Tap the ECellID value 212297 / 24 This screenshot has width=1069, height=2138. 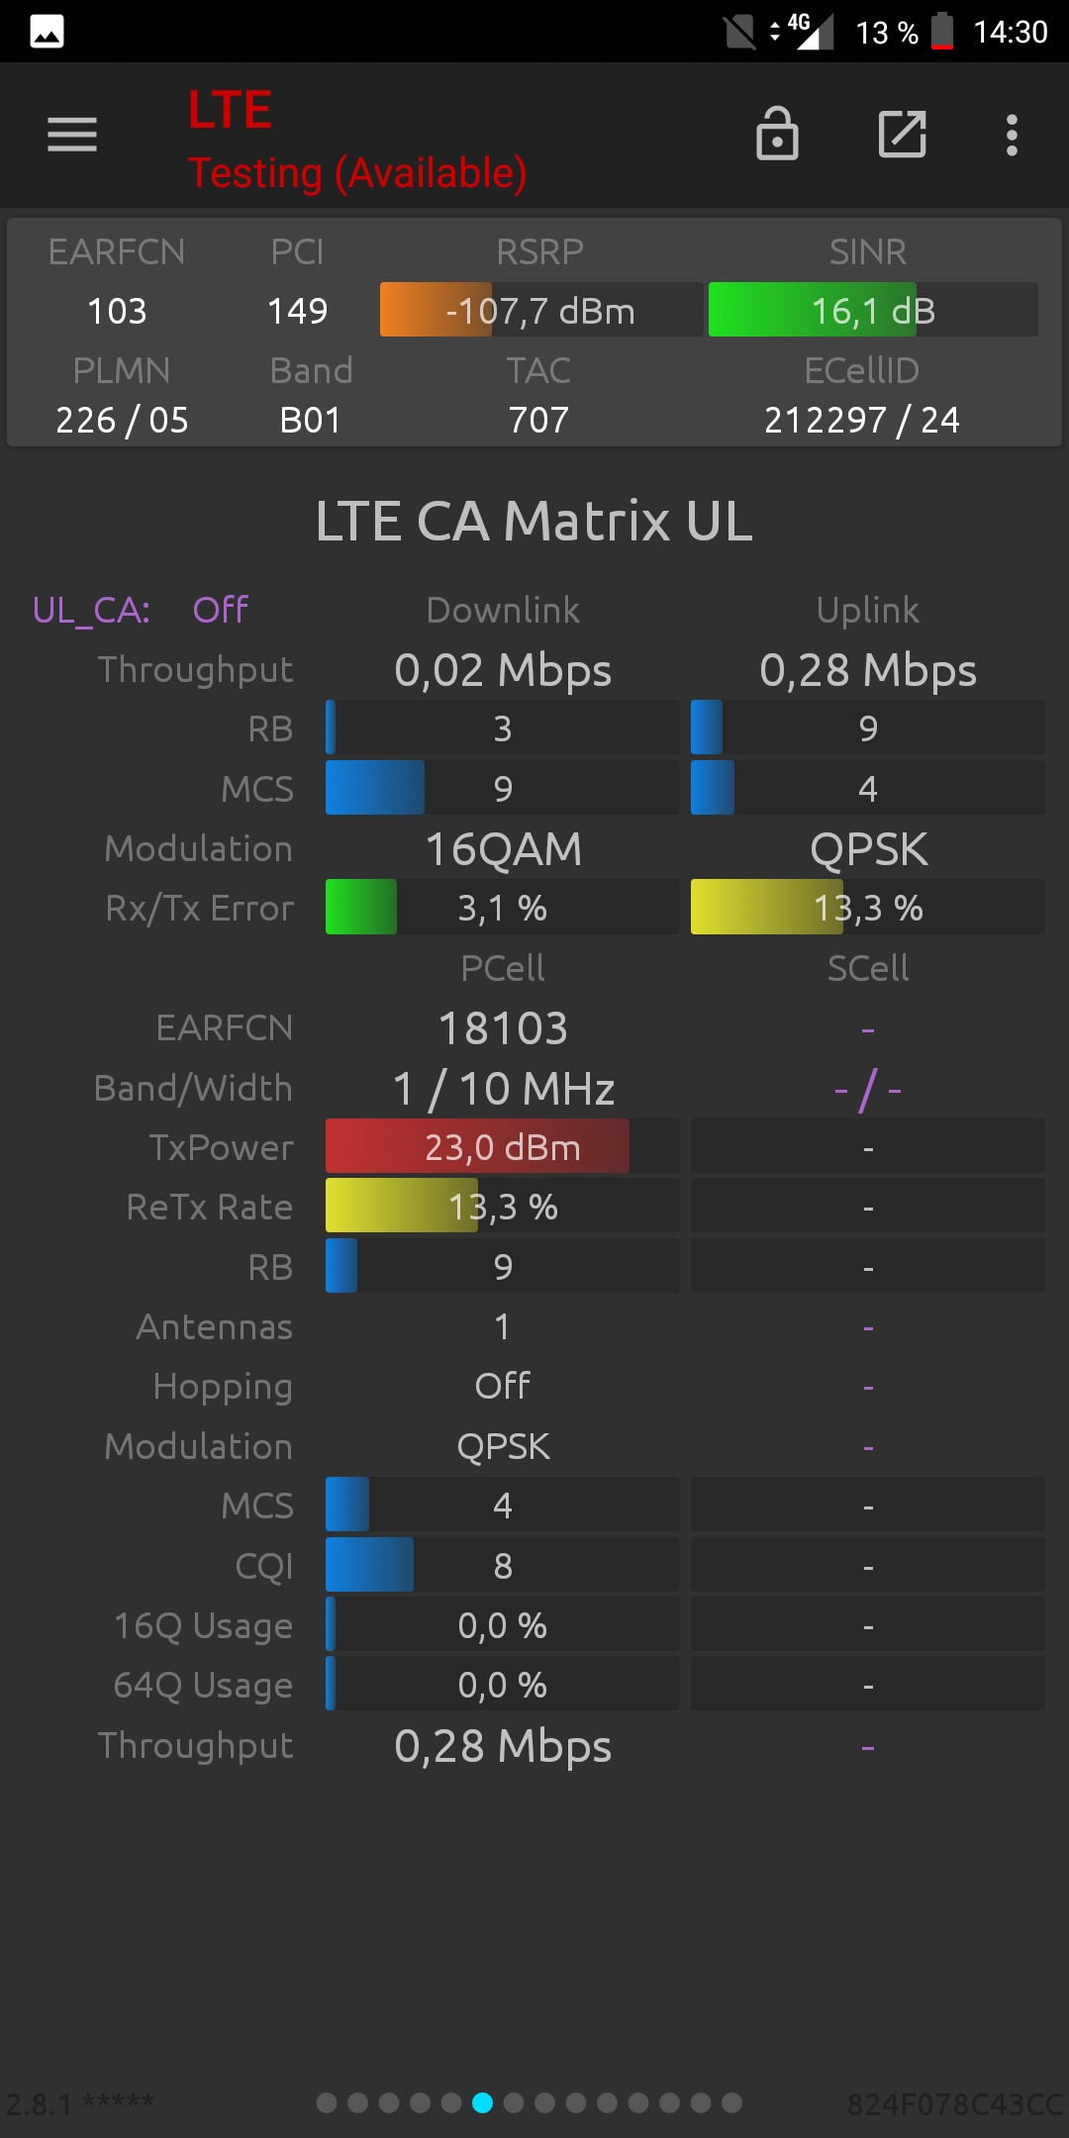(862, 420)
